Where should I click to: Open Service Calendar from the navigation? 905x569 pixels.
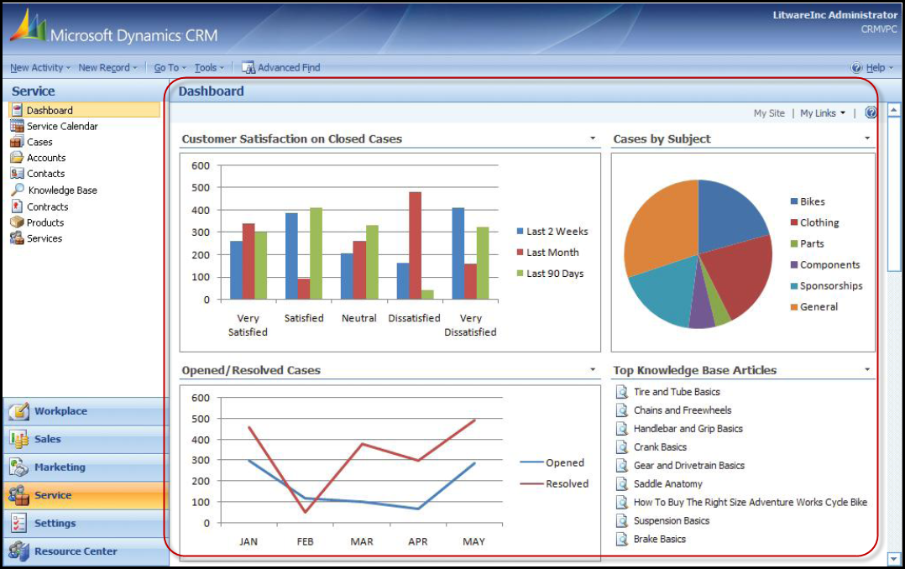pyautogui.click(x=62, y=126)
